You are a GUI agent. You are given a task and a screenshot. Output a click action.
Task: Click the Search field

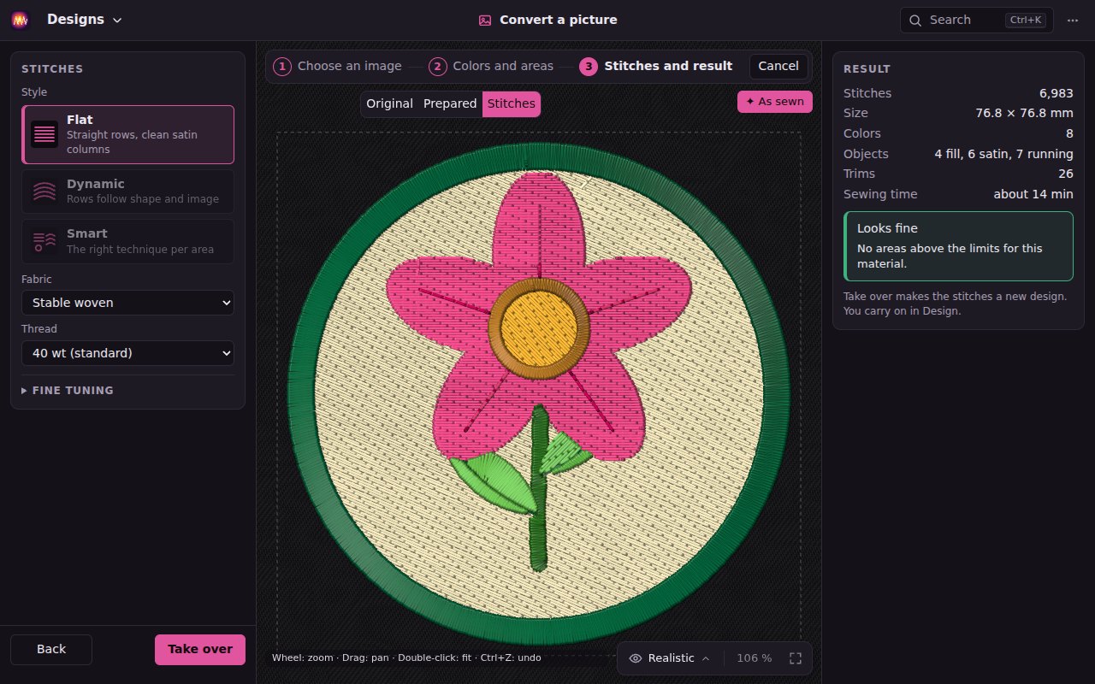click(976, 20)
